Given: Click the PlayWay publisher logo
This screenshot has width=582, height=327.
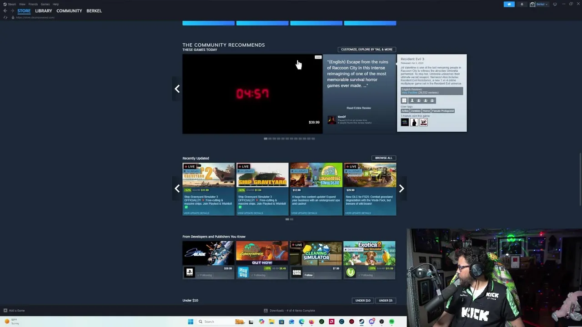Looking at the screenshot, I should coord(243,272).
